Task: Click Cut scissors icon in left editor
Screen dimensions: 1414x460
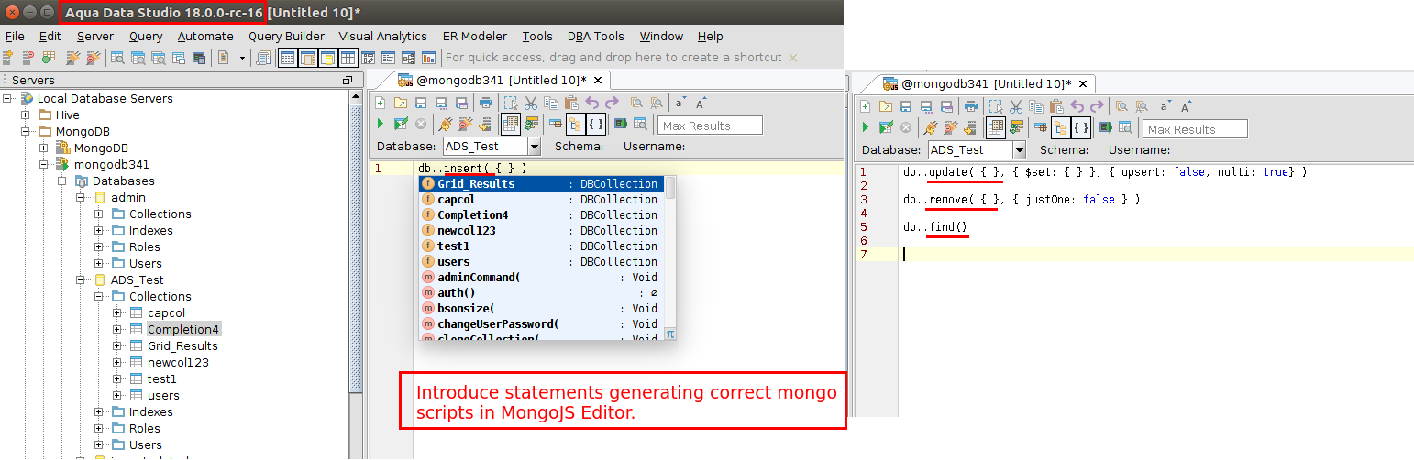Action: tap(530, 103)
